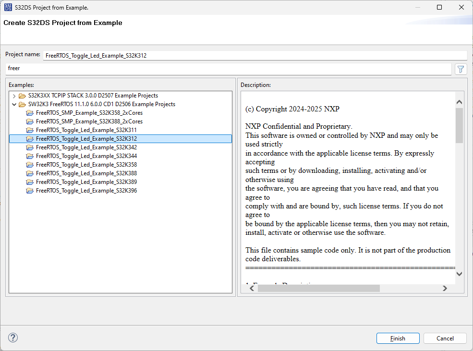The image size is (473, 351).
Task: Select FreeRTOS_Toggle_Led_Example_S32K388 label
Action: pos(86,173)
